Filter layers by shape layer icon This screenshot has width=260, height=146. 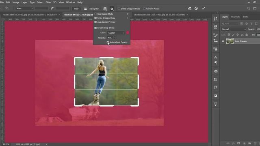click(256, 24)
